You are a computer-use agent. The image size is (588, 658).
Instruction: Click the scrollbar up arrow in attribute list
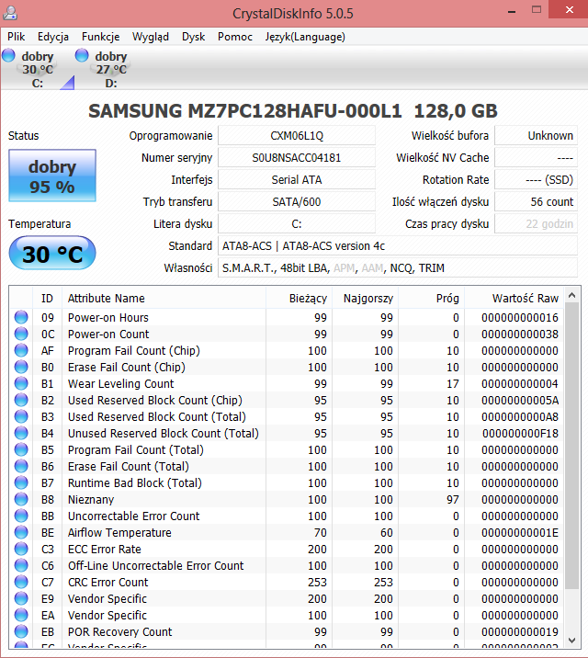[571, 295]
